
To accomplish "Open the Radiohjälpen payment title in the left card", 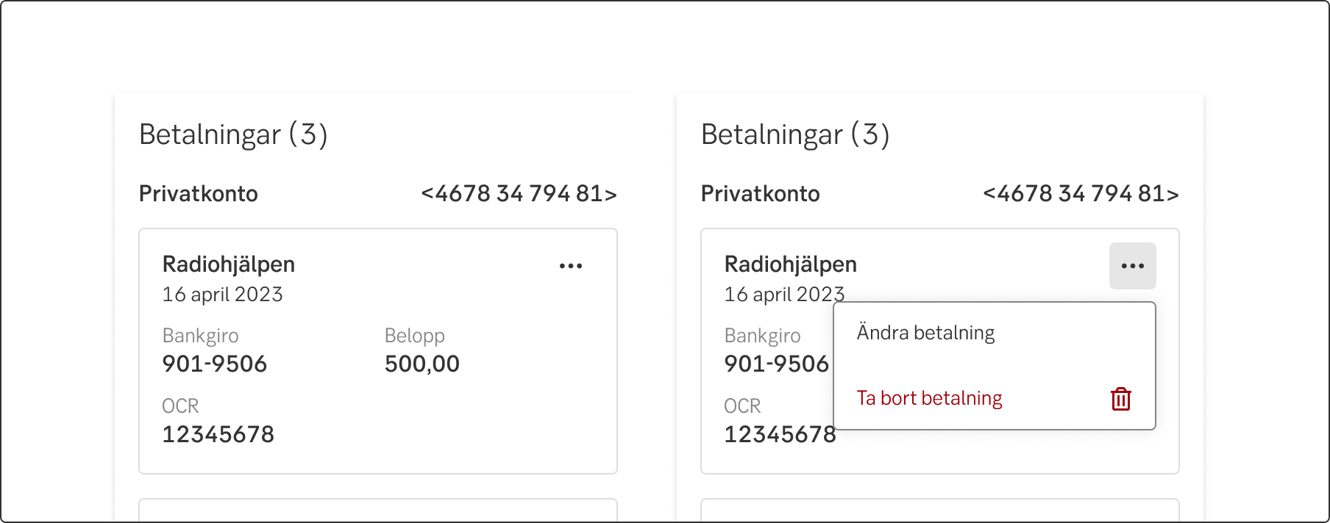I will tap(229, 264).
